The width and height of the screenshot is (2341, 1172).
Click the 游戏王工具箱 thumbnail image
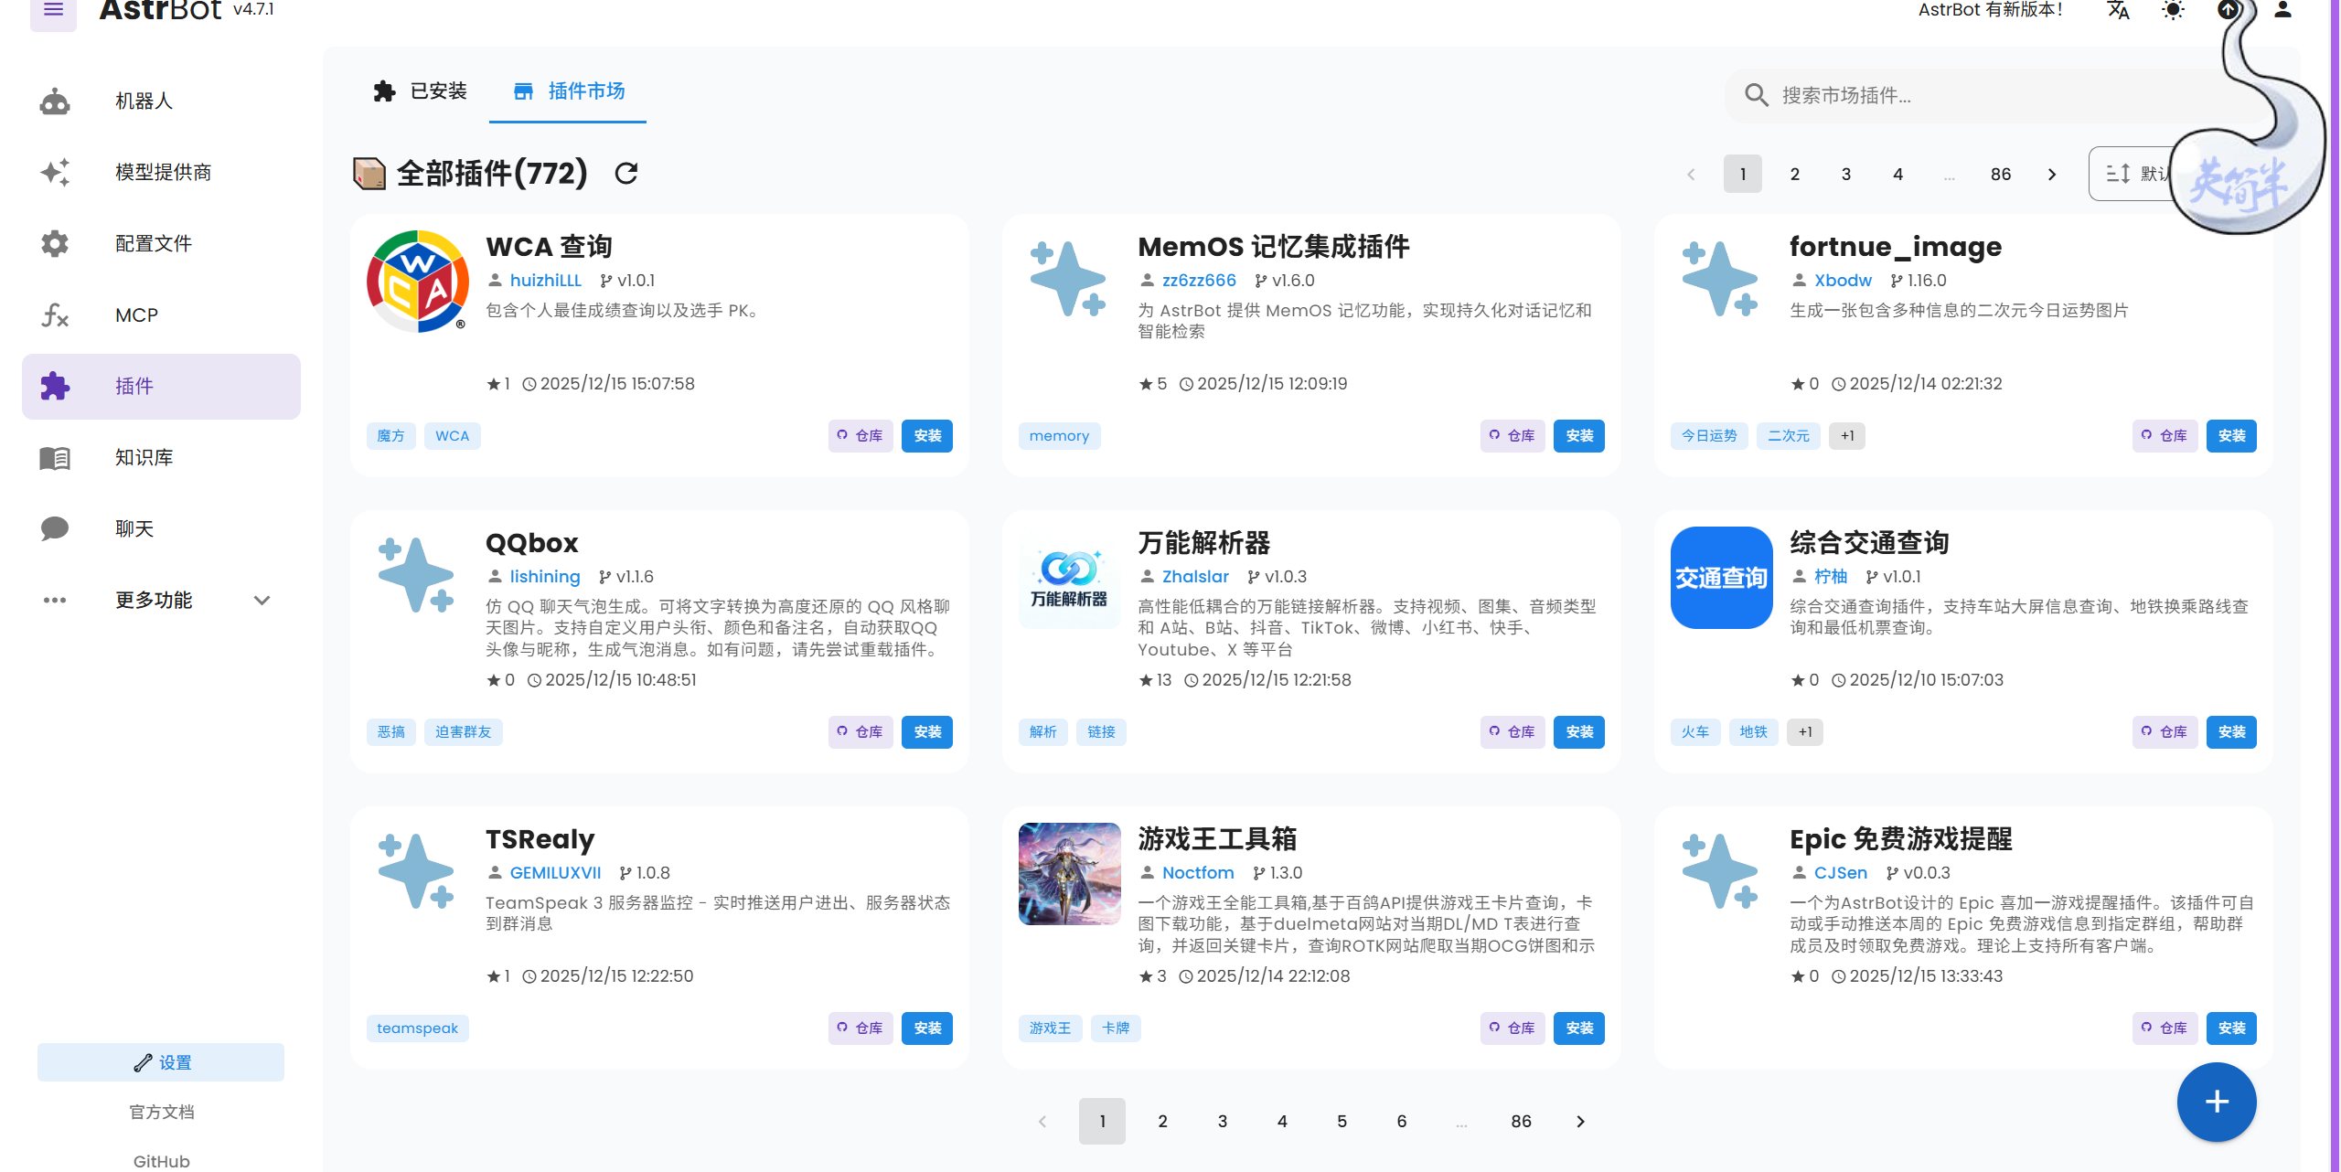pos(1069,874)
